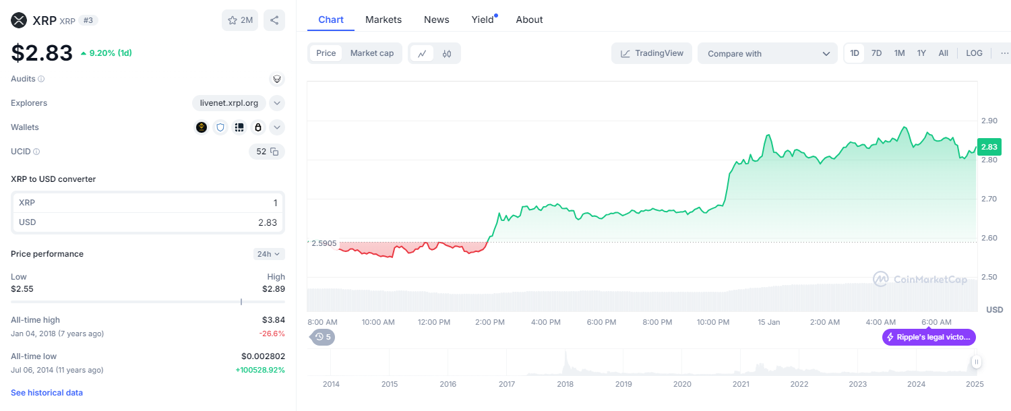Click the $3.84 all-time high value
Screen dimensions: 1011x411
coord(274,320)
